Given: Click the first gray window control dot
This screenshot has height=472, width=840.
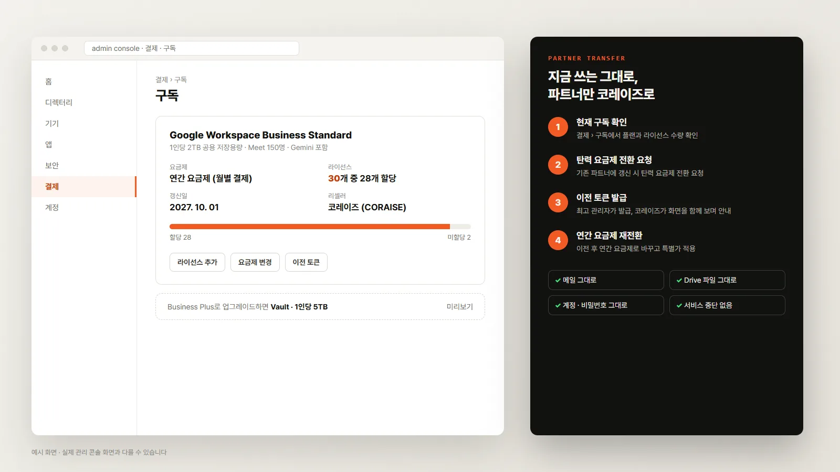Looking at the screenshot, I should point(44,48).
